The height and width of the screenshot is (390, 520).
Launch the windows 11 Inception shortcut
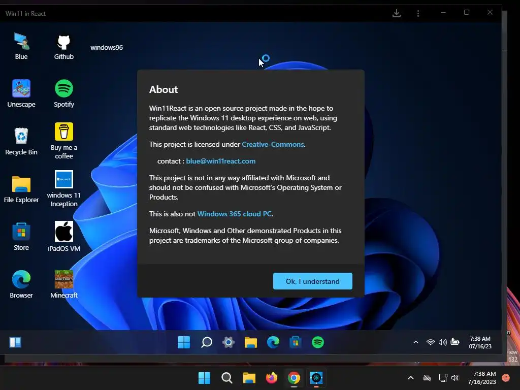point(63,189)
